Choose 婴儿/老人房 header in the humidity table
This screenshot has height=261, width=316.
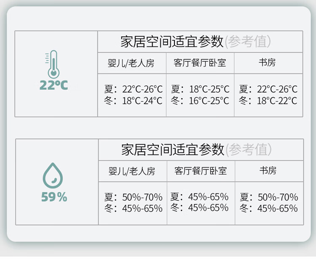(132, 171)
